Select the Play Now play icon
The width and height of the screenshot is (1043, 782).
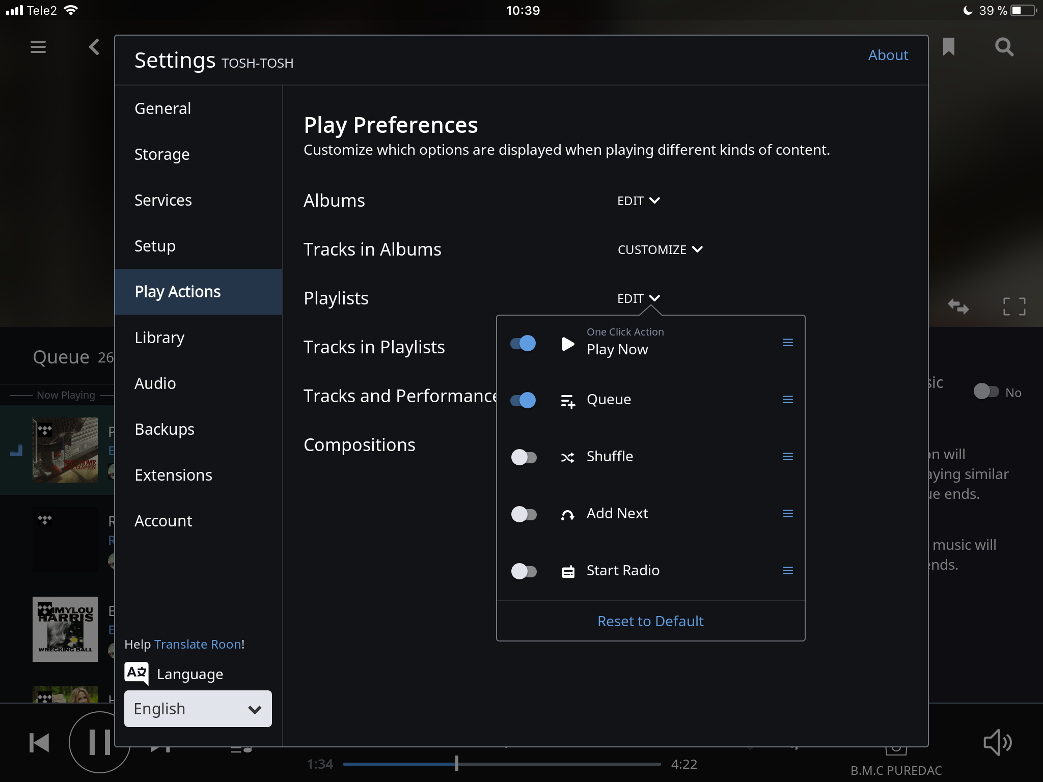(x=567, y=344)
